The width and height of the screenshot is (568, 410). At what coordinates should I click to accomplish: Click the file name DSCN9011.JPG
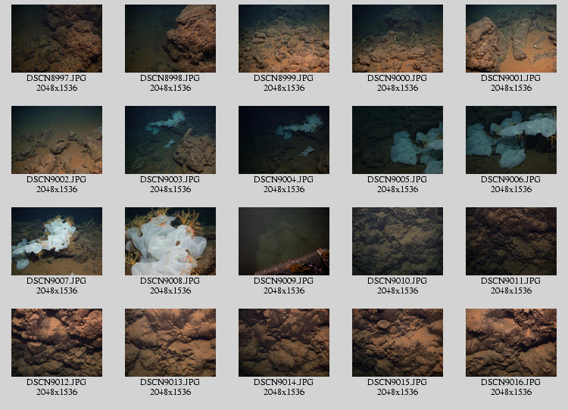(x=511, y=281)
